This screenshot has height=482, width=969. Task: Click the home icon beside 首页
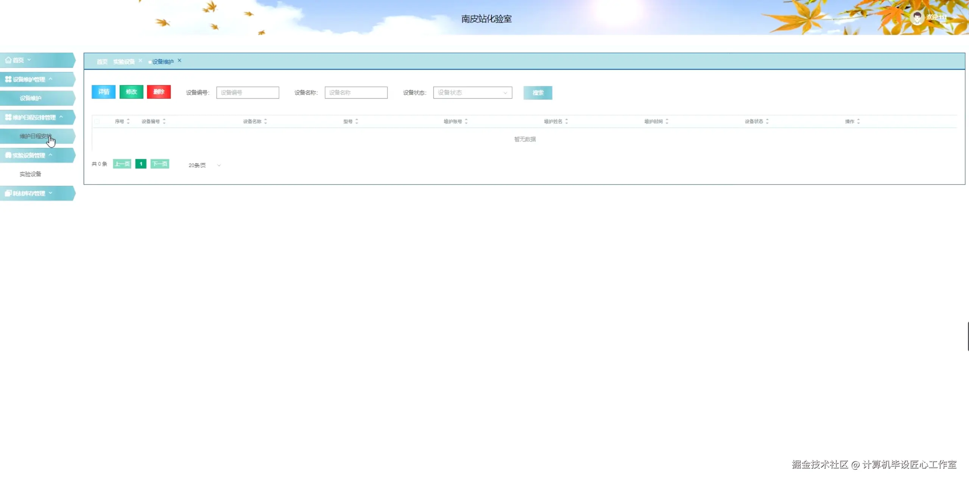8,60
